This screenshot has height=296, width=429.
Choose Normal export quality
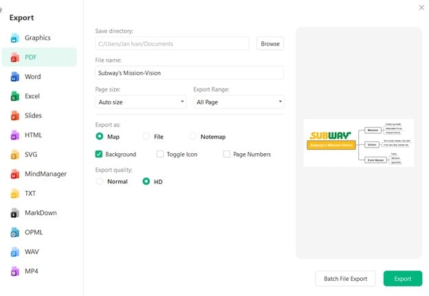pyautogui.click(x=100, y=181)
